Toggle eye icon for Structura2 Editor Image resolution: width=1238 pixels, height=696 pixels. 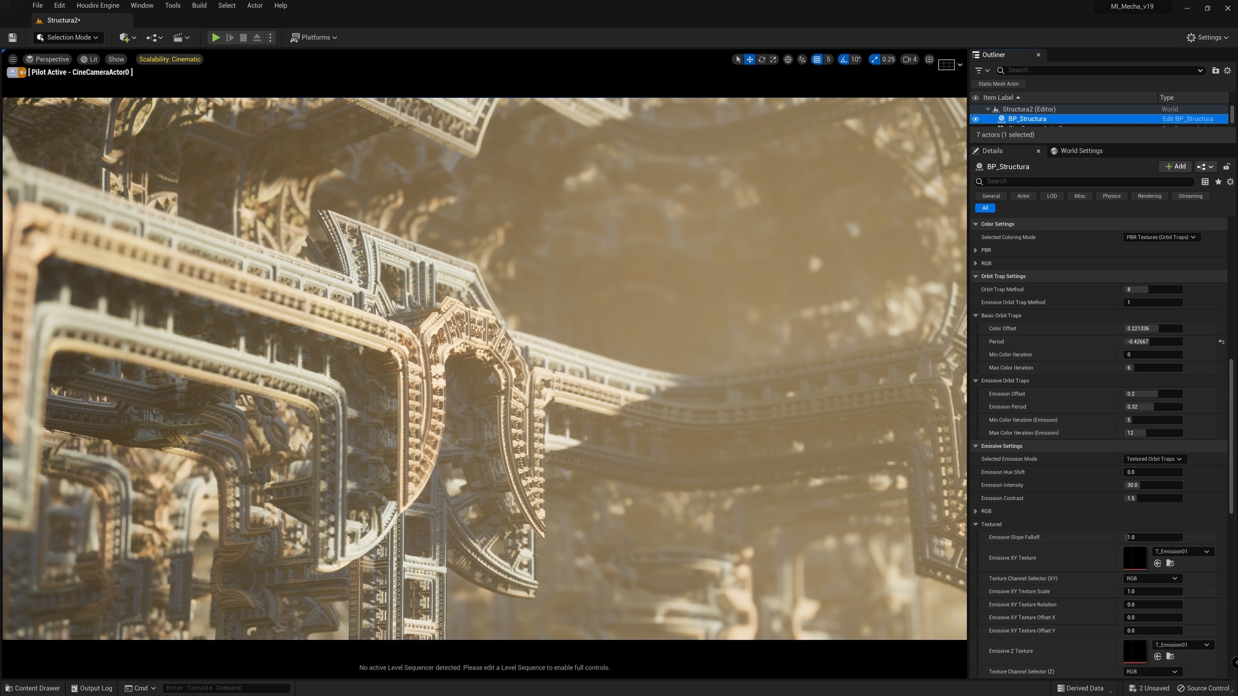976,109
